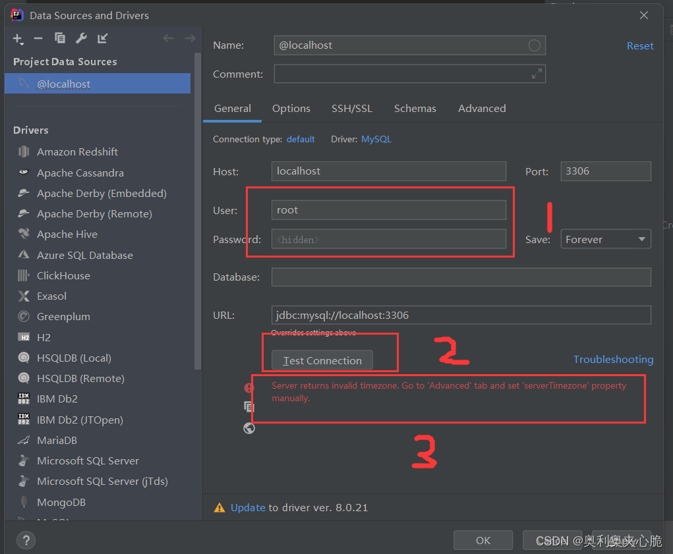Click the hidden Password field
This screenshot has height=554, width=673.
click(388, 239)
